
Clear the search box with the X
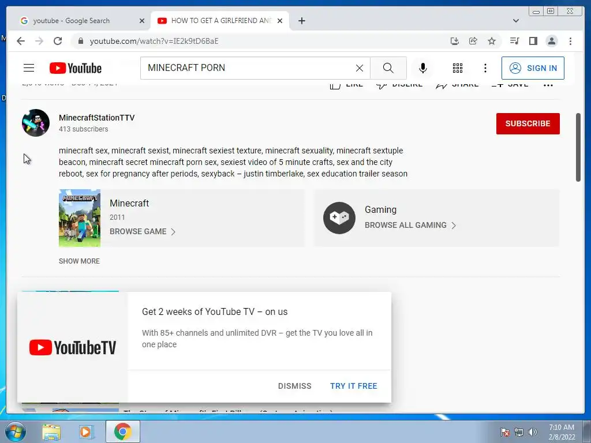click(x=360, y=68)
